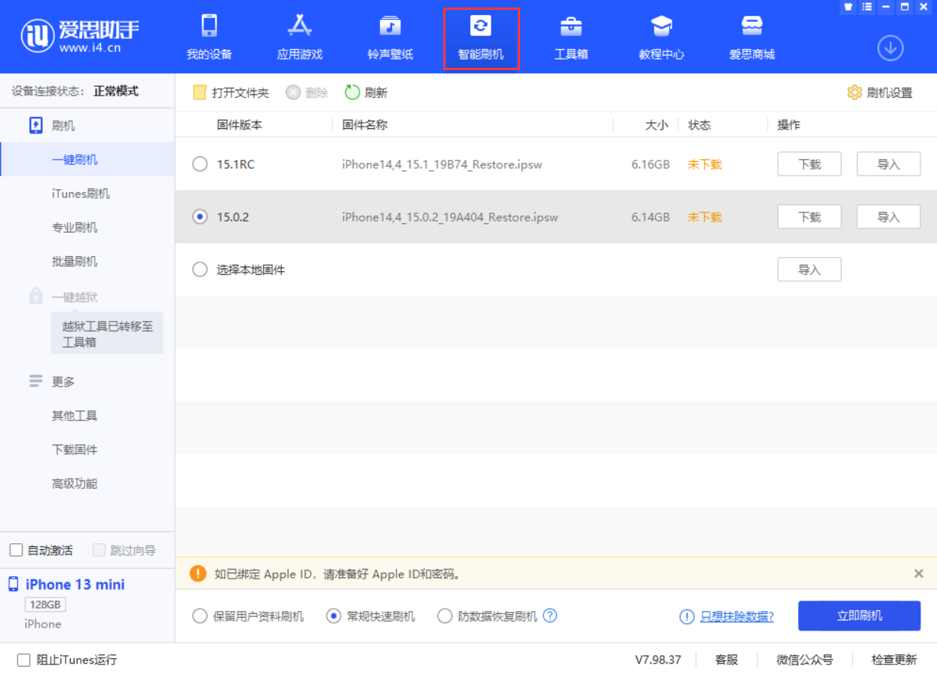The image size is (937, 675).
Task: Click the 固件版本 column header
Action: pyautogui.click(x=240, y=125)
